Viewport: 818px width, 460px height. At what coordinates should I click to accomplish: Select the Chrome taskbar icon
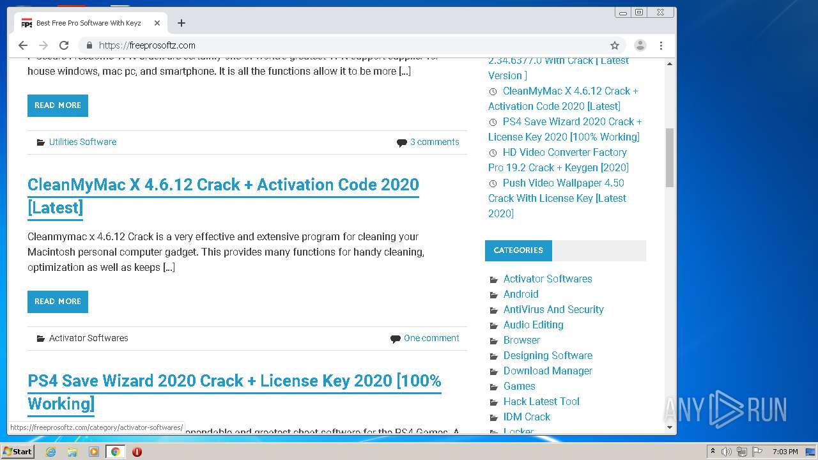click(x=115, y=452)
